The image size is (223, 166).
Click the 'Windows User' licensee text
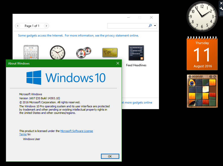32,139
